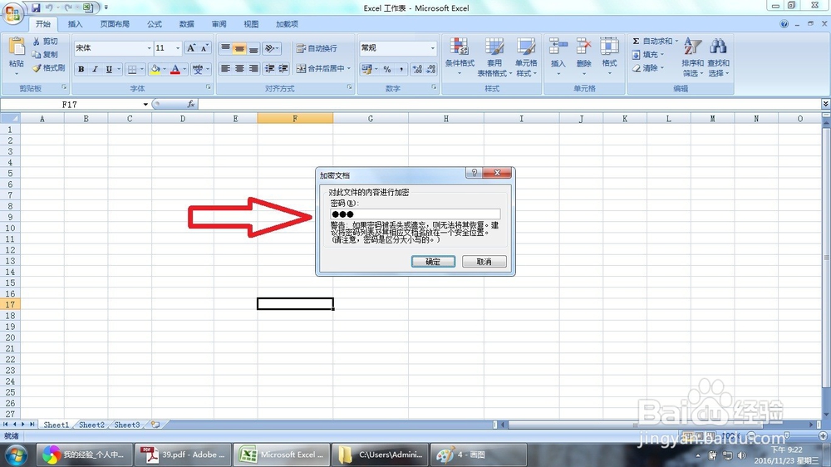Toggle bold formatting
This screenshot has width=831, height=467.
click(x=81, y=69)
